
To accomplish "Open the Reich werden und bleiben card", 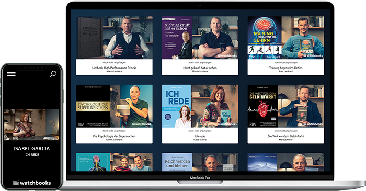I will pos(200,162).
